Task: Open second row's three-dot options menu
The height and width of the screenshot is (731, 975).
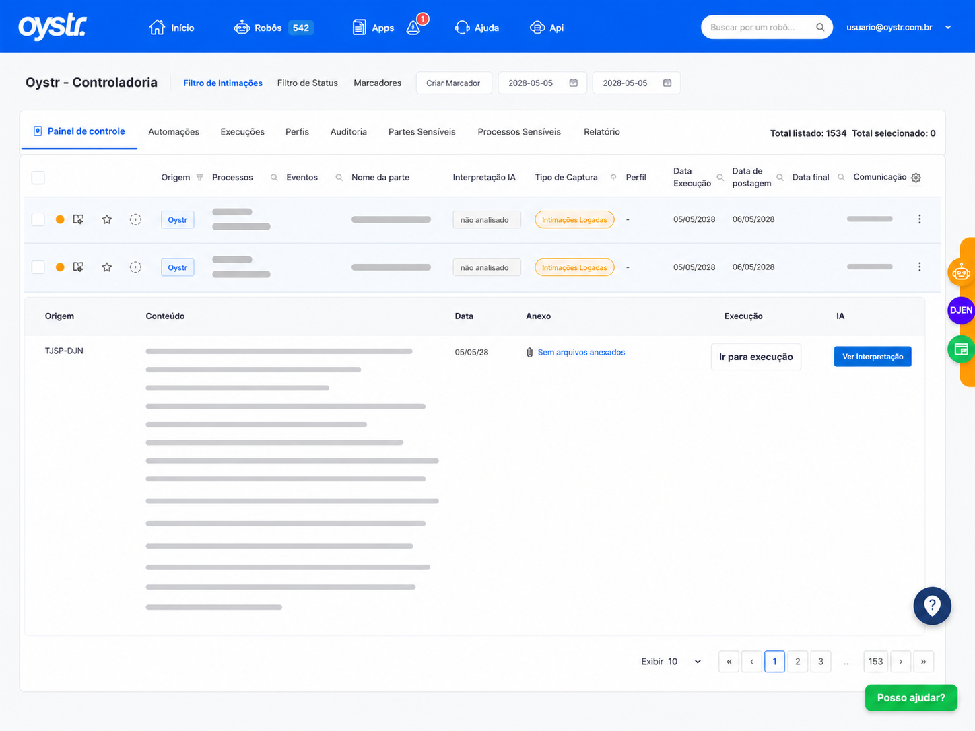Action: (920, 267)
